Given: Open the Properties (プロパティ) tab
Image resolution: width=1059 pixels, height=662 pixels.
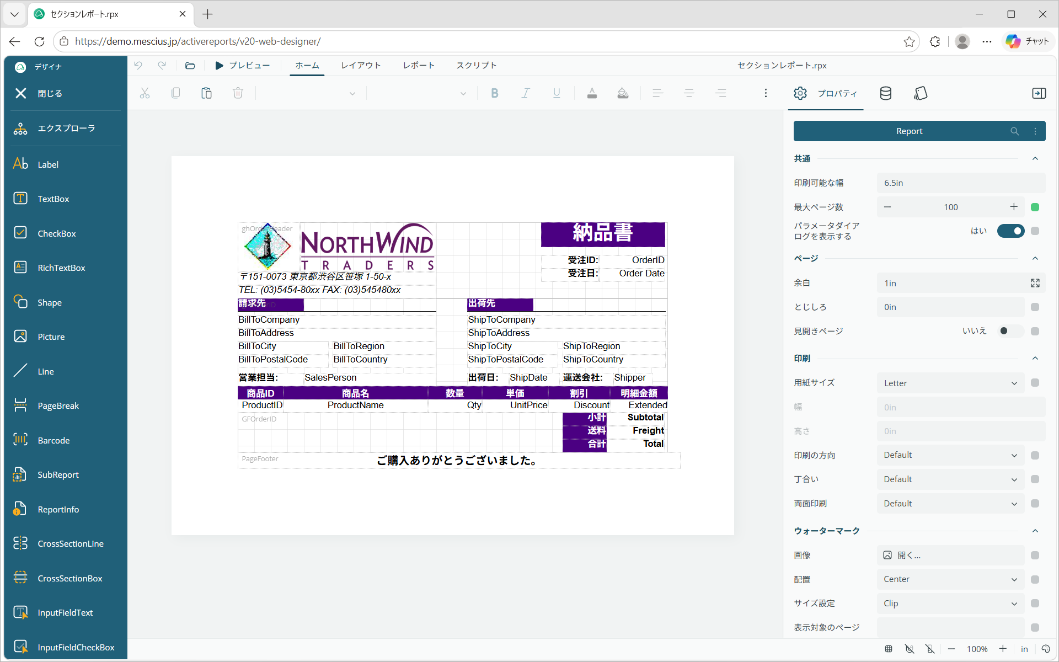Looking at the screenshot, I should (x=826, y=93).
